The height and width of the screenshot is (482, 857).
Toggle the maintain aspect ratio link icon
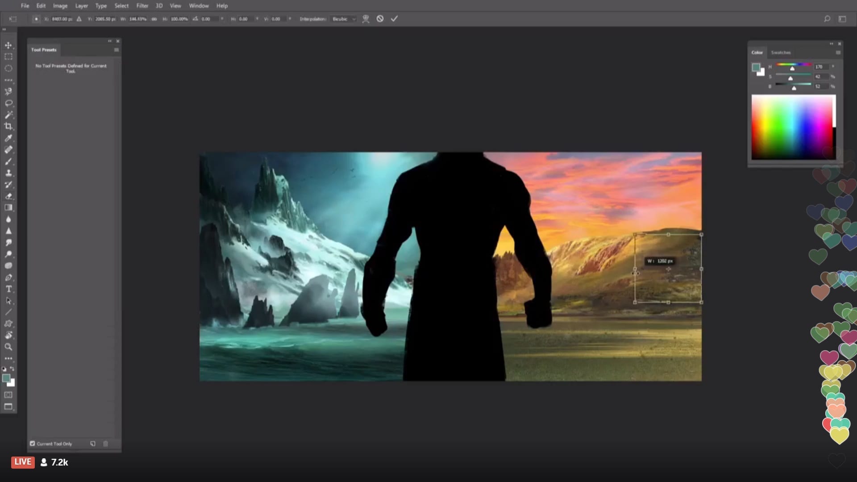click(154, 19)
